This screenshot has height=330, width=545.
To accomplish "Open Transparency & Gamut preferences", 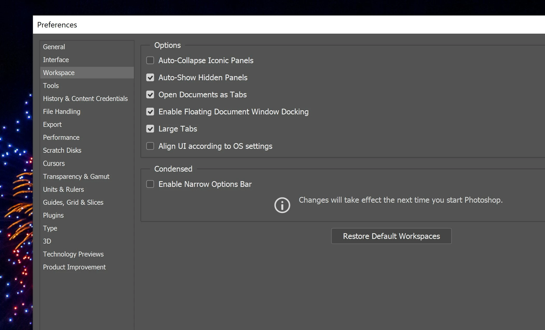I will pos(76,177).
